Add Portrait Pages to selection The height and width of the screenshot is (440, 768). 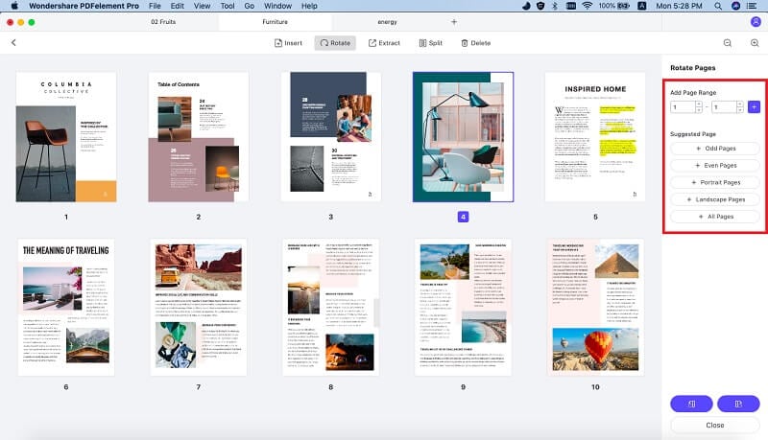715,182
